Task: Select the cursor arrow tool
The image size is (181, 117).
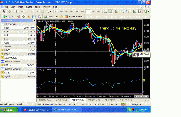Action: tap(4, 12)
